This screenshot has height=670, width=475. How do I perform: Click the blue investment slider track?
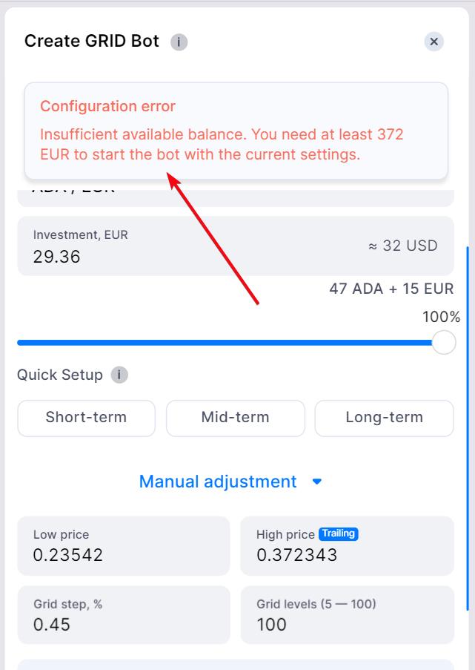coord(222,343)
